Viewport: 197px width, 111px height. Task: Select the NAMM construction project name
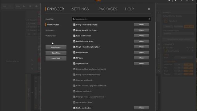(x=84, y=108)
